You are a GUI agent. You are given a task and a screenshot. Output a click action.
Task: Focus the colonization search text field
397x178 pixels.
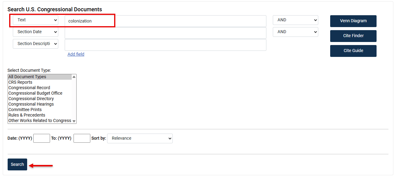tap(165, 21)
